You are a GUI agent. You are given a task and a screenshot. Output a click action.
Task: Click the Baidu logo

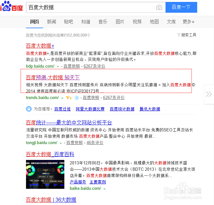(x=11, y=6)
